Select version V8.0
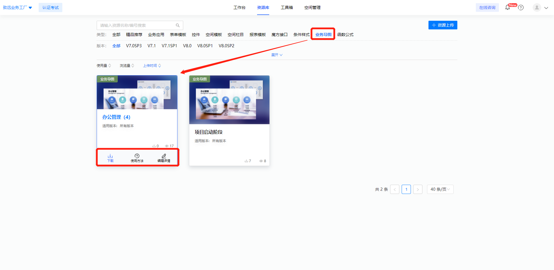Image resolution: width=554 pixels, height=270 pixels. (187, 46)
